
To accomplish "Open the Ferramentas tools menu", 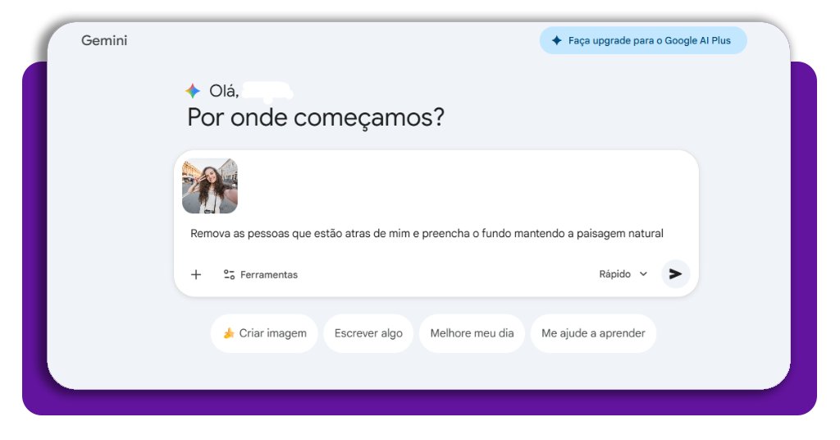I will pos(260,274).
